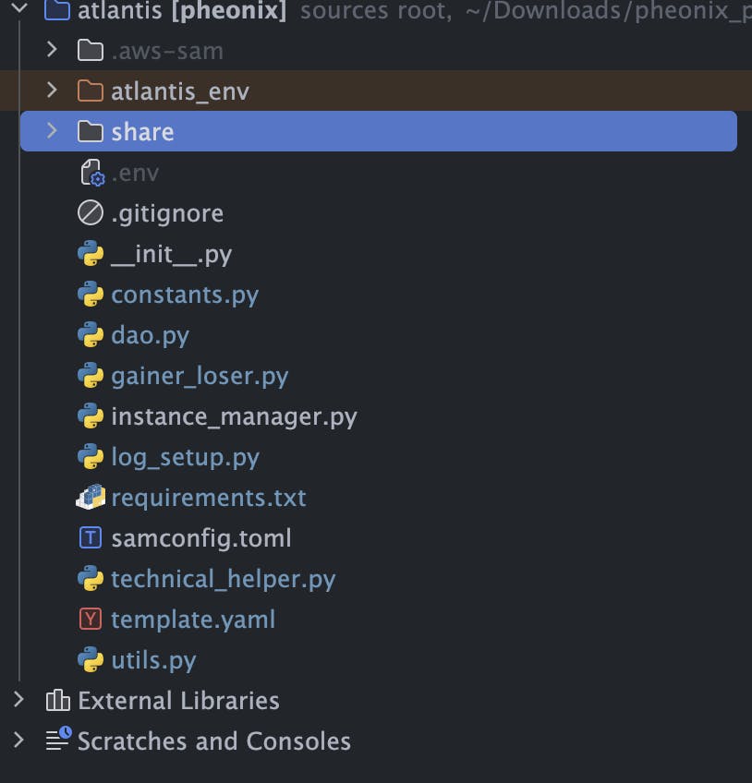Viewport: 752px width, 783px height.
Task: Click the Scratches and Consoles icon
Action: (x=57, y=741)
